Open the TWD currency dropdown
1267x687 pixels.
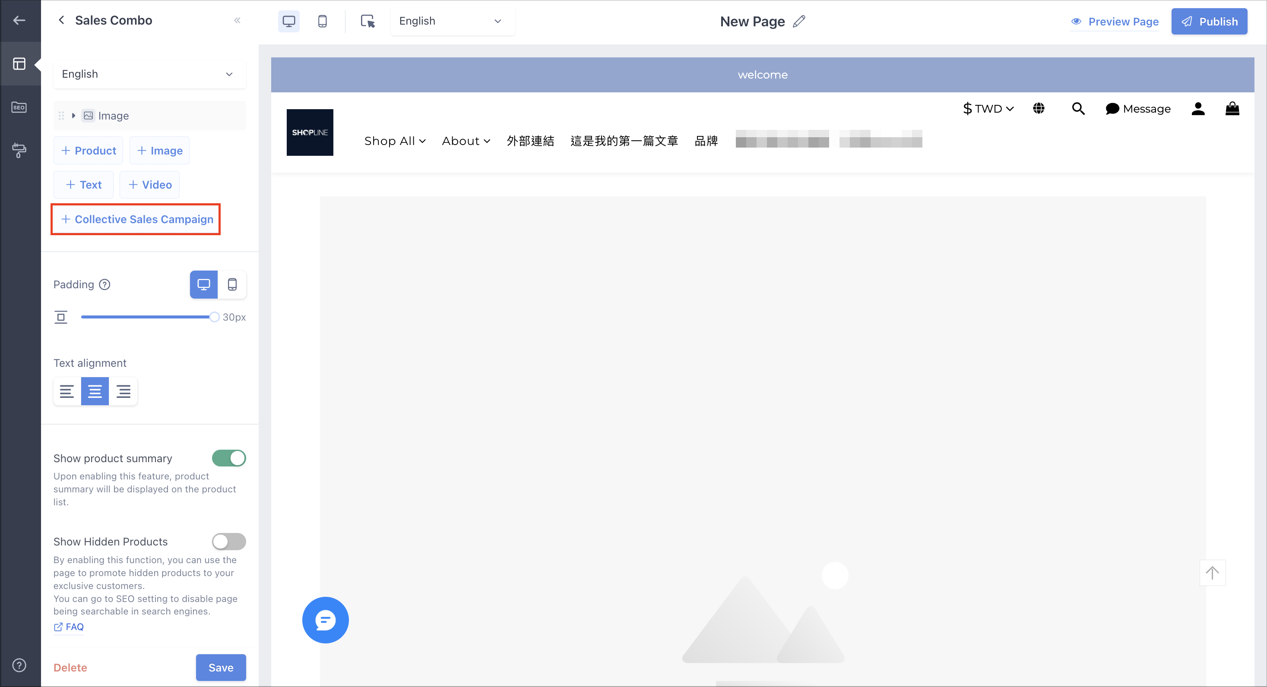click(x=988, y=109)
